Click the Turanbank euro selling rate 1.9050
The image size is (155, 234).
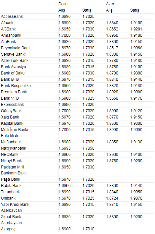(x=136, y=192)
